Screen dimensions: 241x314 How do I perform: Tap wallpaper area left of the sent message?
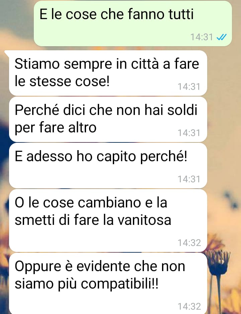point(17,23)
